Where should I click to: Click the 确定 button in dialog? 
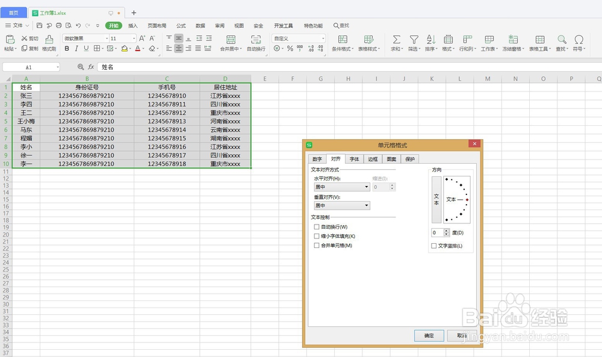[429, 335]
